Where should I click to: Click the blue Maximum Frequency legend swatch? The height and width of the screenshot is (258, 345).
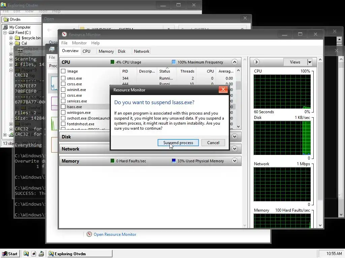[x=174, y=62]
